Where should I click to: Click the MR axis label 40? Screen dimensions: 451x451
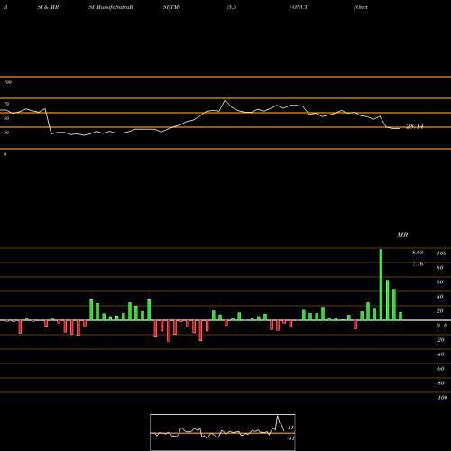440,297
